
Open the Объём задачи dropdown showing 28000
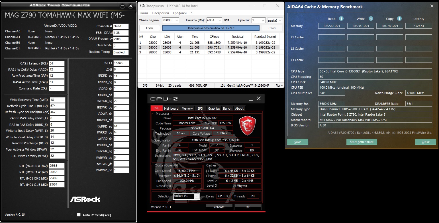click(x=170, y=20)
